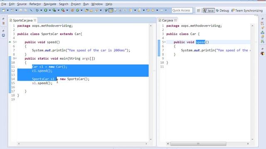Viewport: 266px width, 149px height.
Task: Open the Window menu
Action: pyautogui.click(x=97, y=4)
